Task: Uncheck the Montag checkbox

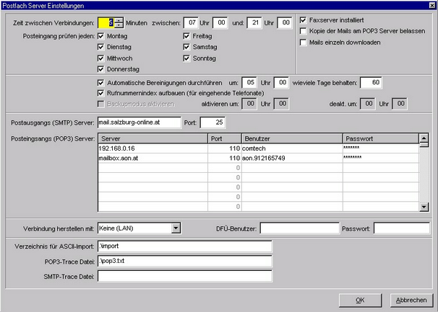Action: tap(101, 36)
